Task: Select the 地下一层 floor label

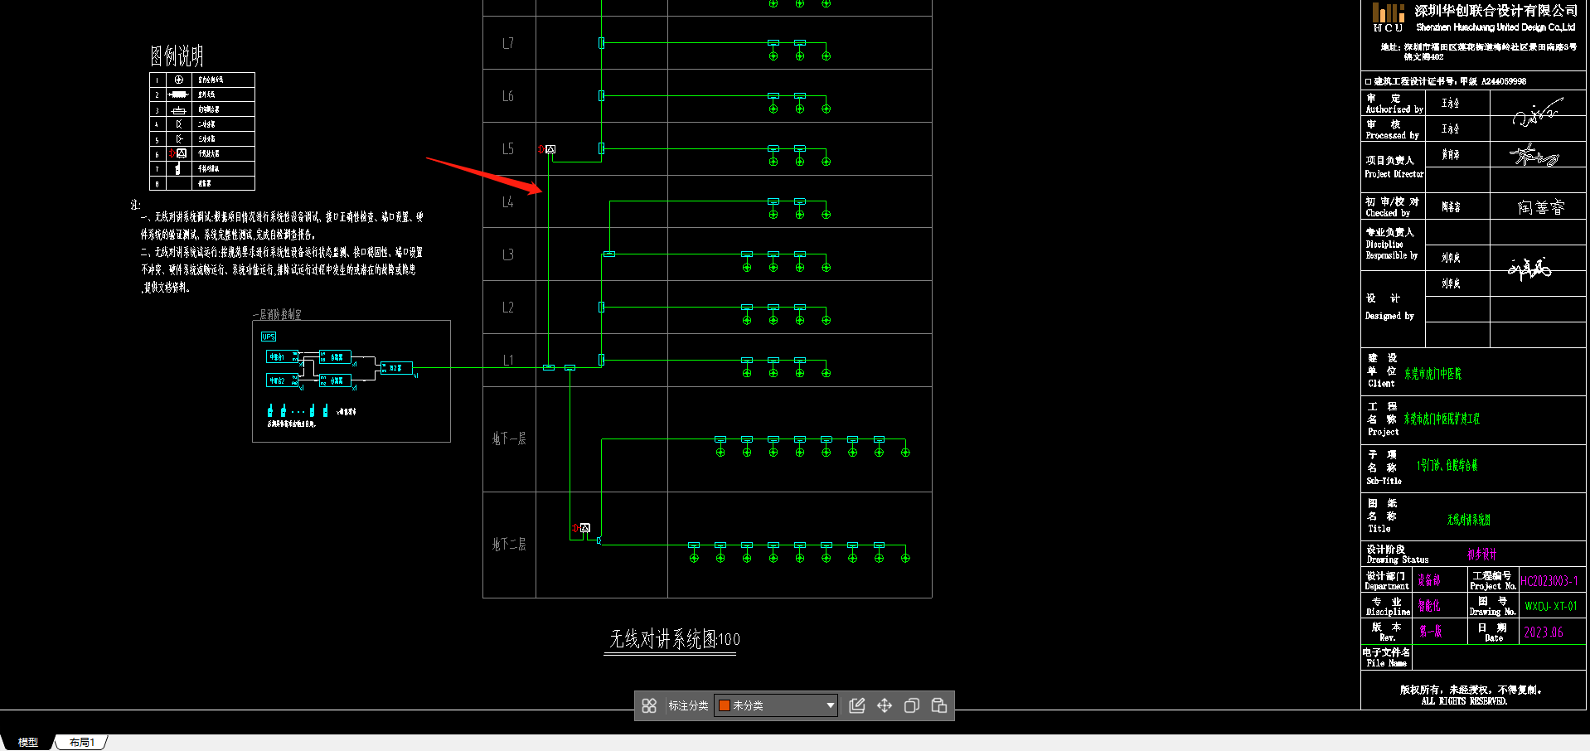Action: pyautogui.click(x=509, y=438)
